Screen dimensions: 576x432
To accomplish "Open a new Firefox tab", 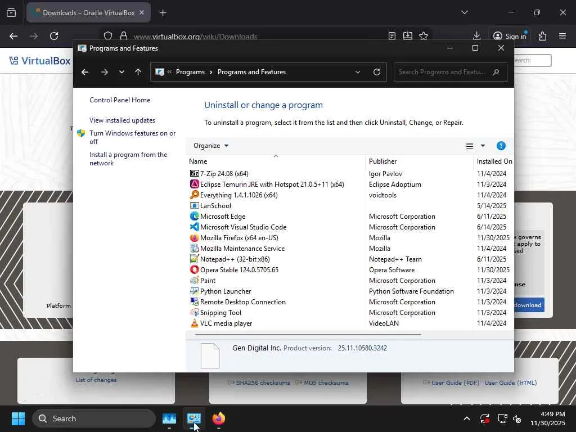I will click(163, 12).
